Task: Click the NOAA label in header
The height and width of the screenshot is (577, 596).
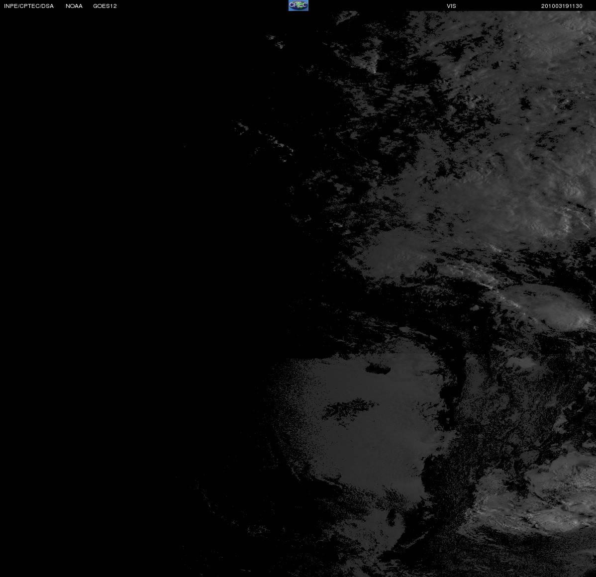Action: [74, 6]
